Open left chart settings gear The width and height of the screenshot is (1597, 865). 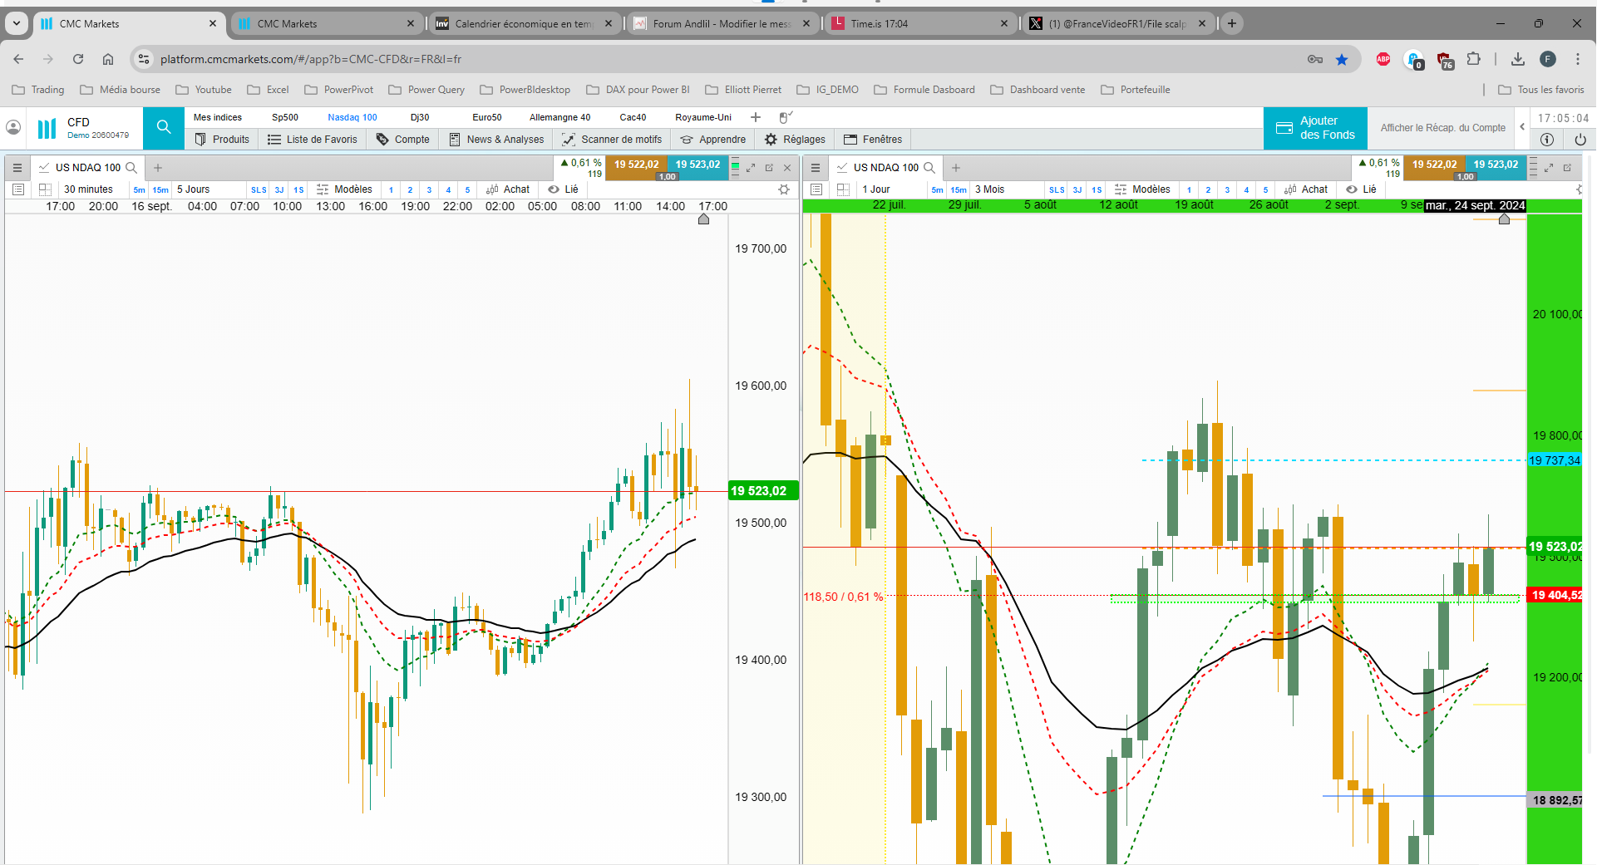(x=783, y=189)
